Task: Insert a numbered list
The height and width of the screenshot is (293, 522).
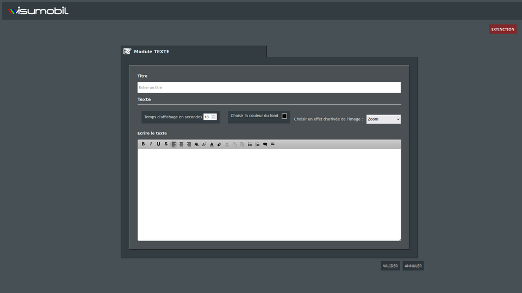Action: click(258, 144)
